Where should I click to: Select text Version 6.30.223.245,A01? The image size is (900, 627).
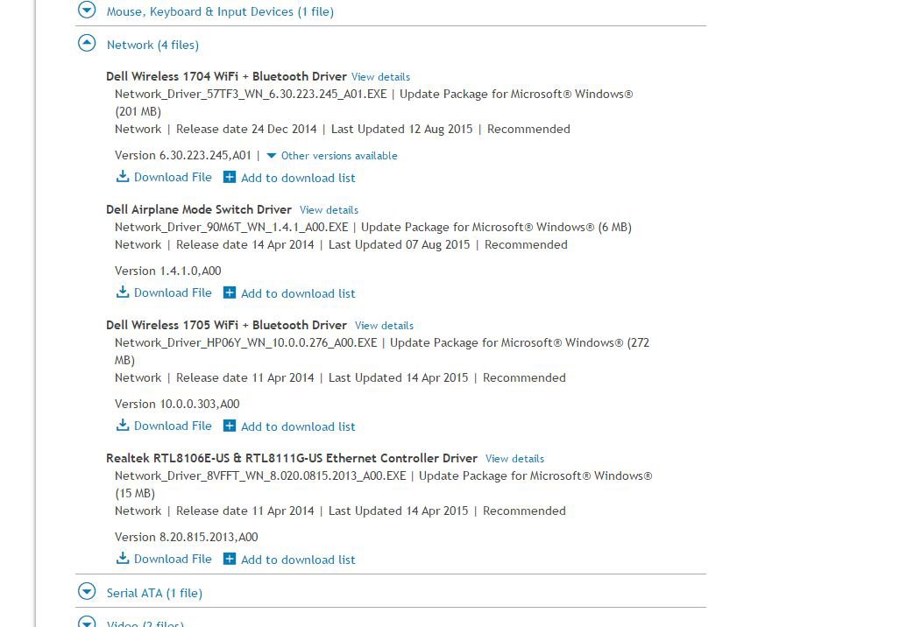[x=183, y=156]
